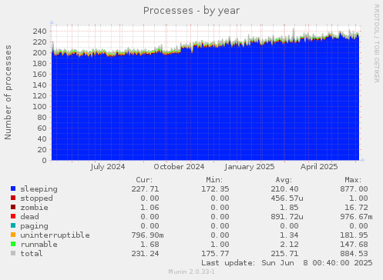This screenshot has width=383, height=280.
Task: Click zombie maximum value 16.72
Action: point(356,208)
